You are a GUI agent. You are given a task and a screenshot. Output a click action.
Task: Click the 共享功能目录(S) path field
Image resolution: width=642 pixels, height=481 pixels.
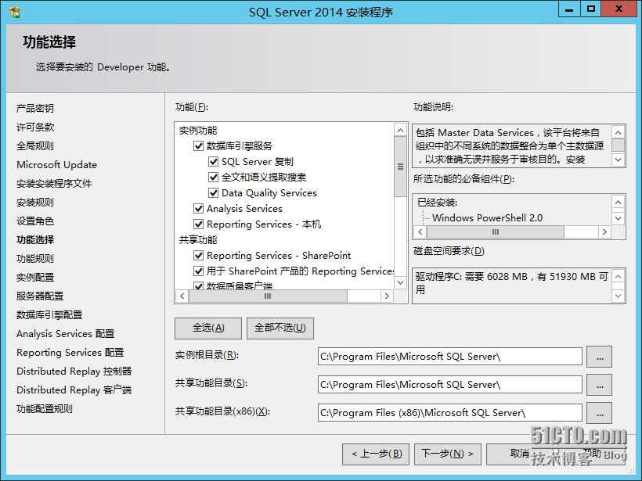tap(450, 385)
